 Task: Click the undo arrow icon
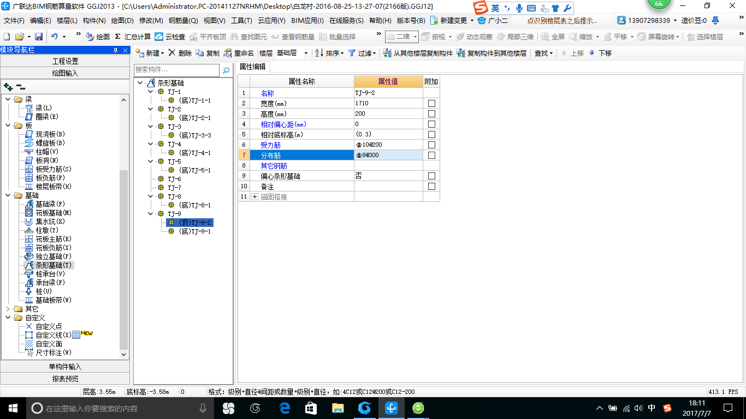[55, 37]
